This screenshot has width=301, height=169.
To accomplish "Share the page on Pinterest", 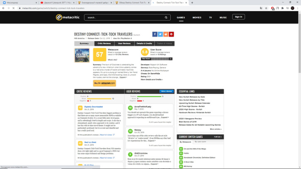I will click(x=171, y=34).
